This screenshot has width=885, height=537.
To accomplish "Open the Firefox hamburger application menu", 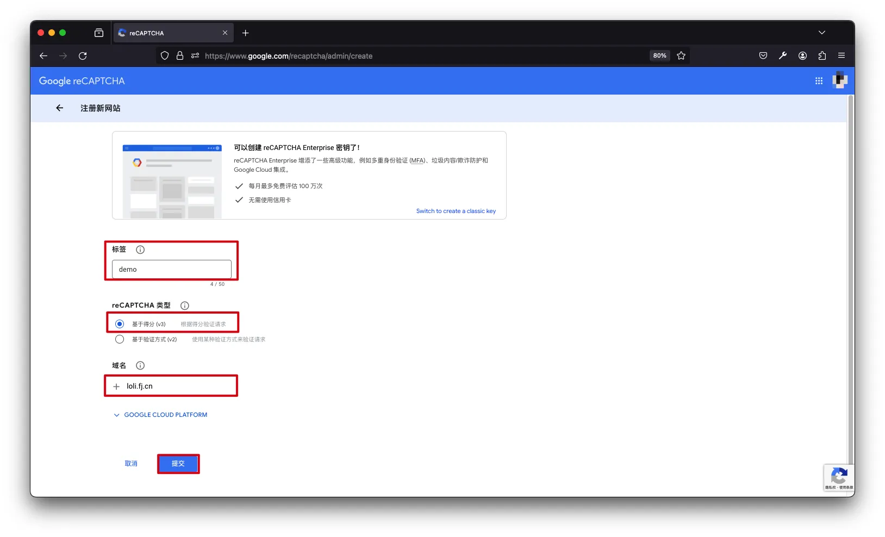I will (842, 56).
